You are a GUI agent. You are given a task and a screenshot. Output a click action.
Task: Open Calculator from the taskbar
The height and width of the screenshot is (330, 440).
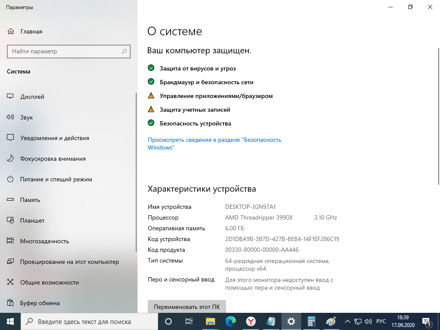pos(312,321)
